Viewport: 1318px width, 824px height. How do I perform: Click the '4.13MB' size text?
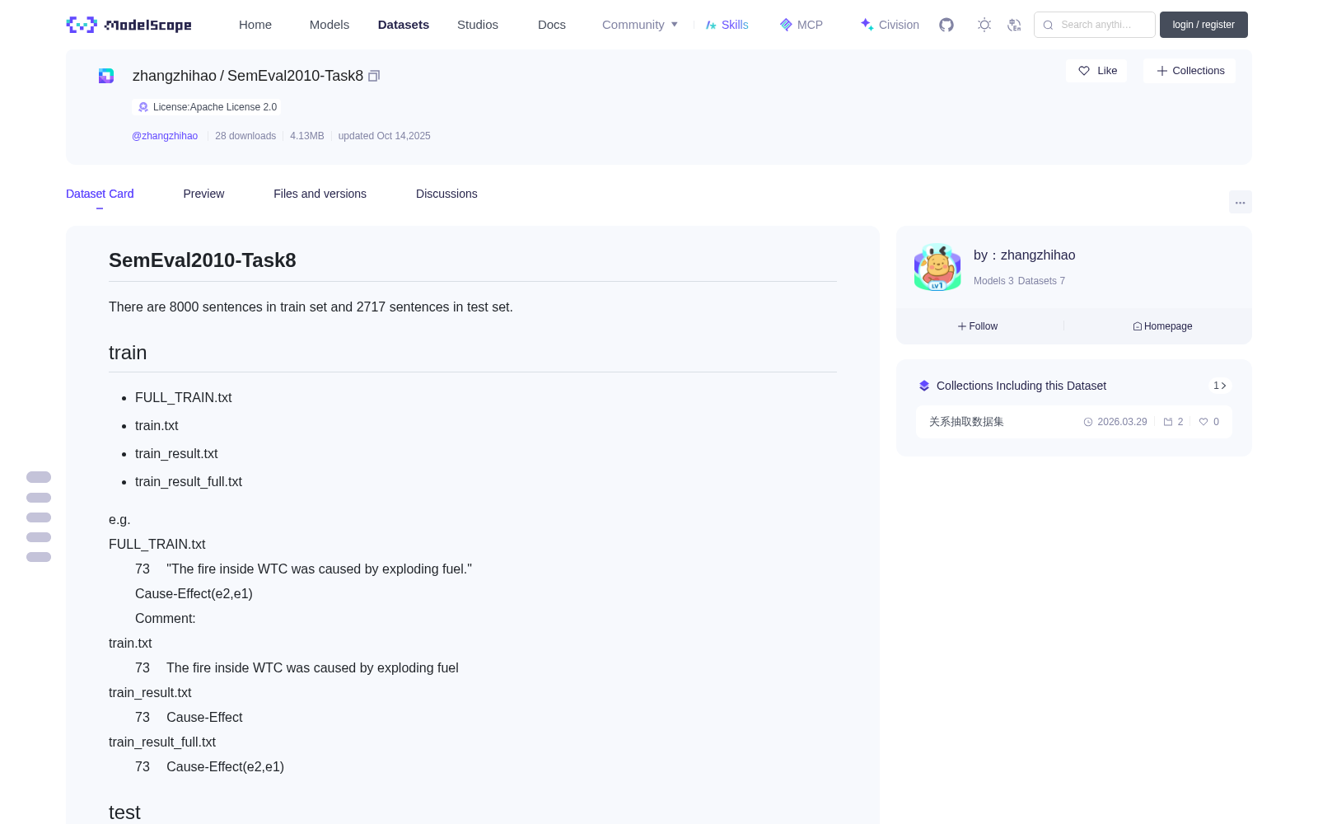307,136
